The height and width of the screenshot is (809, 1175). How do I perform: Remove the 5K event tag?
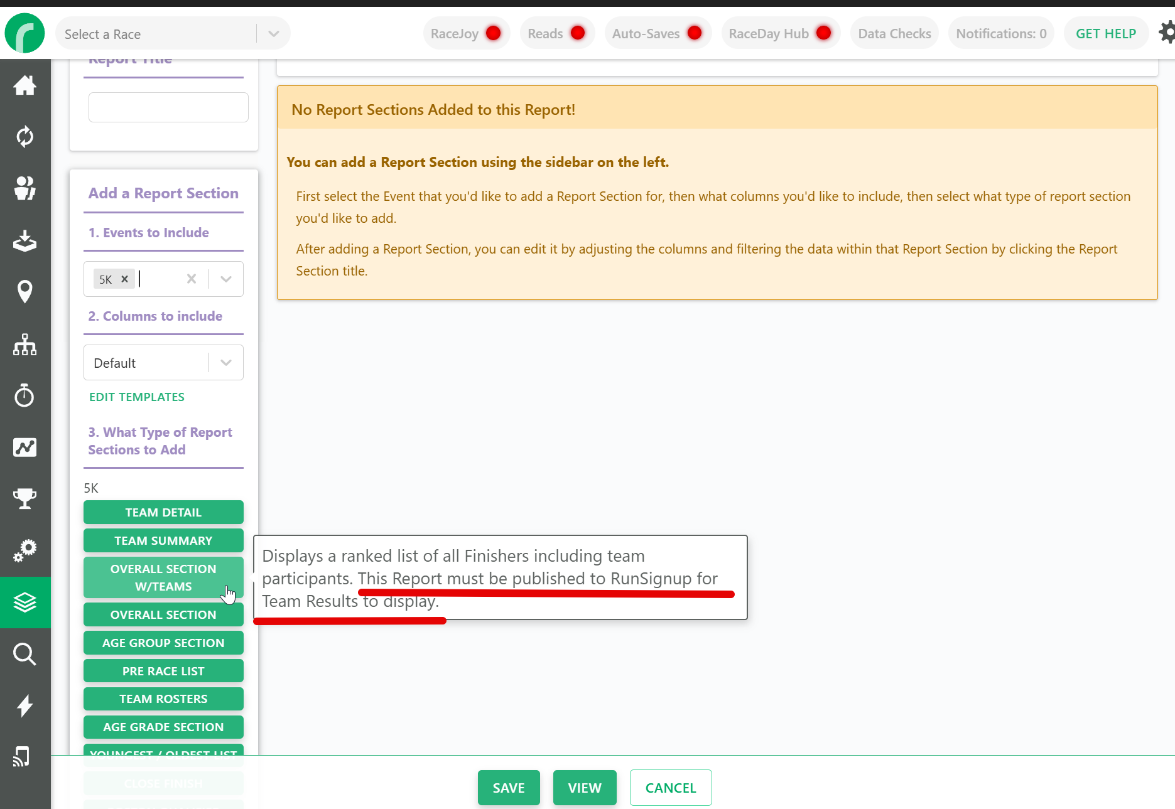tap(124, 279)
